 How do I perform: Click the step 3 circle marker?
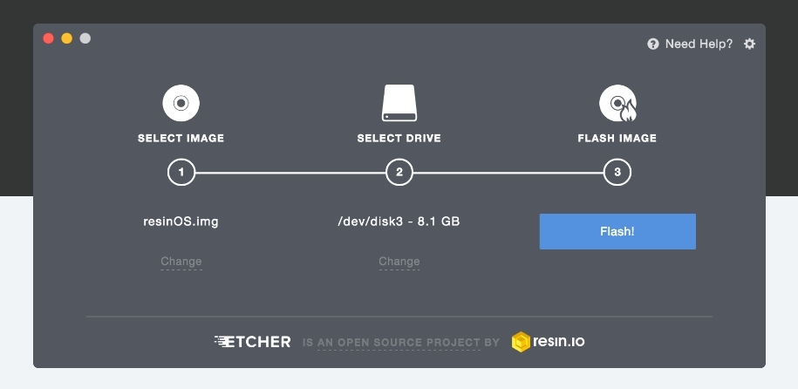[617, 172]
